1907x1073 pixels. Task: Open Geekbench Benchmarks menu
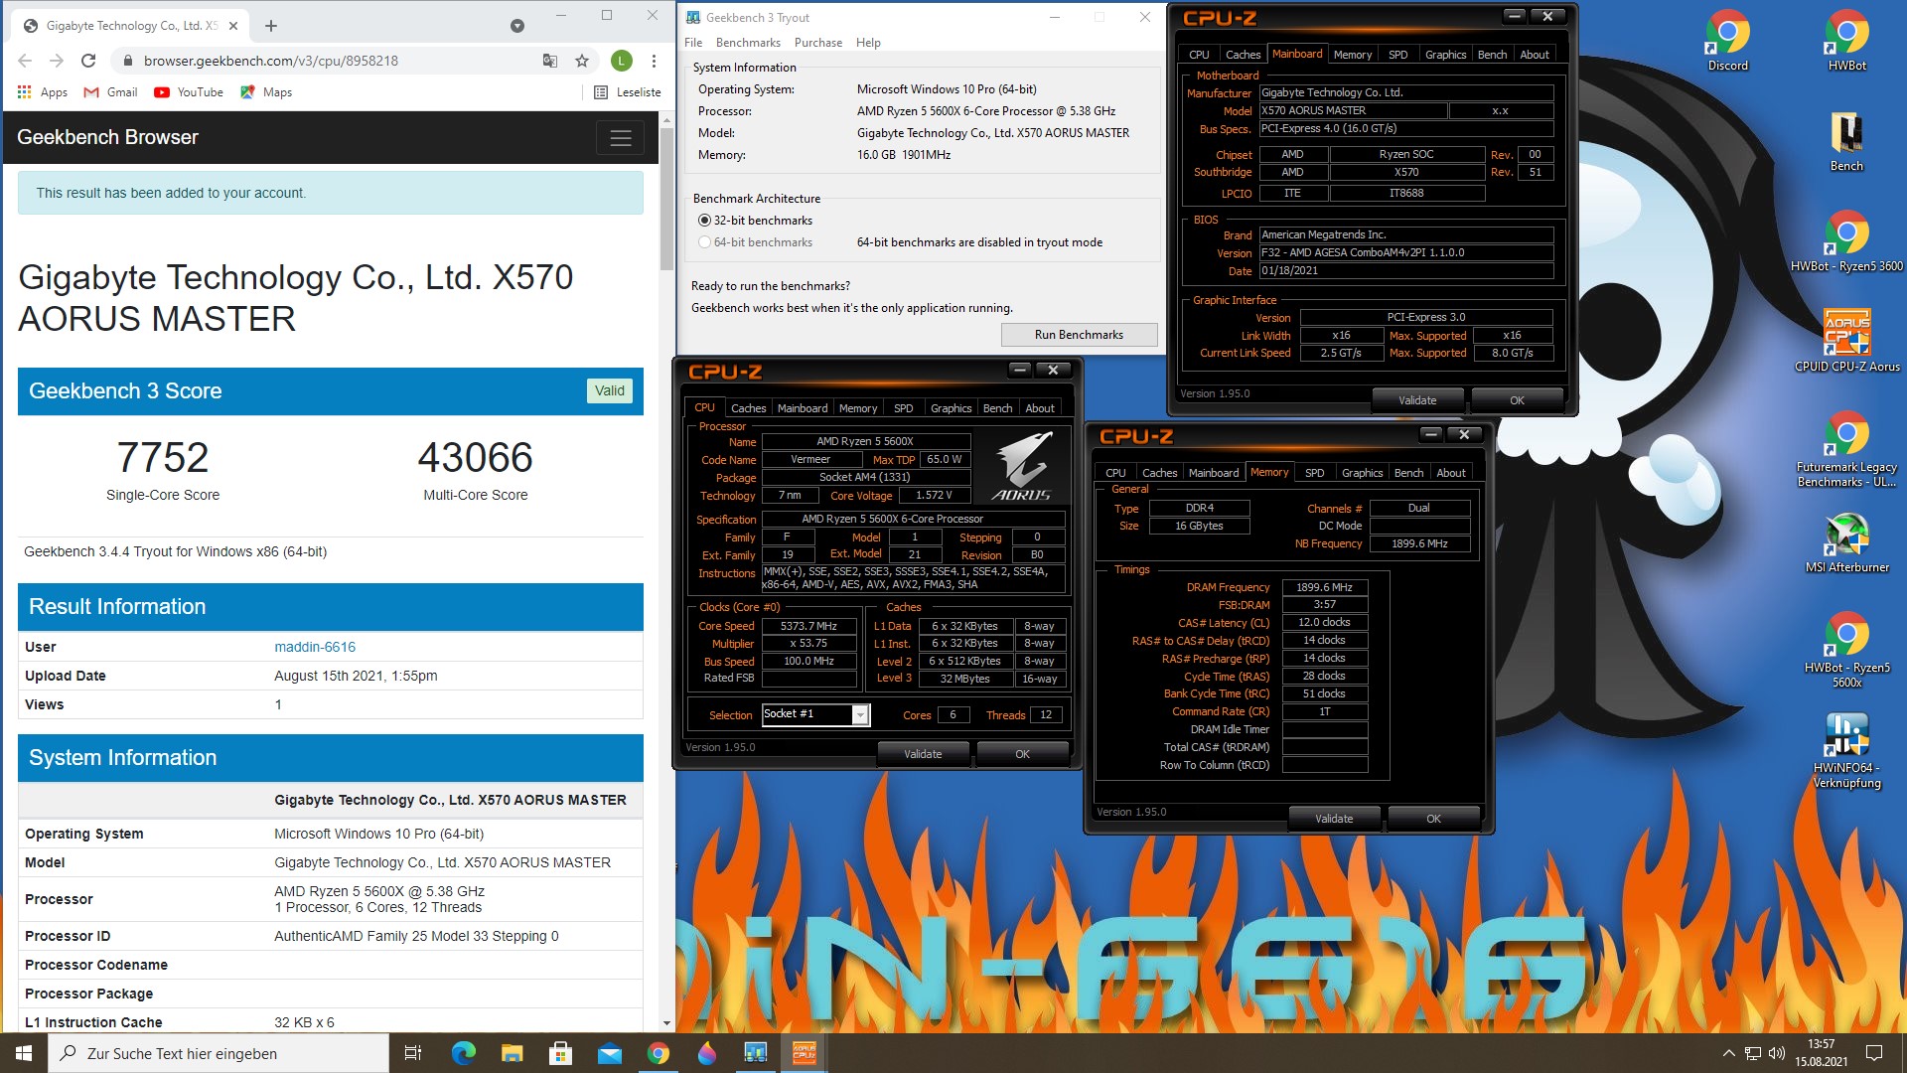[748, 43]
